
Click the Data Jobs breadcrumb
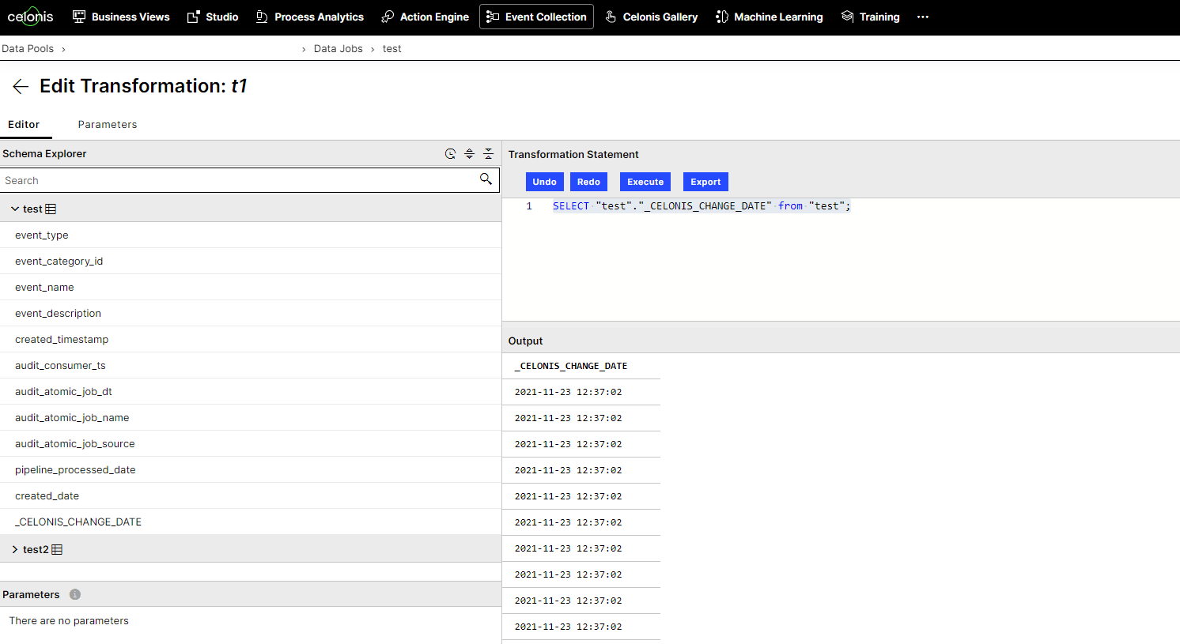(x=338, y=48)
